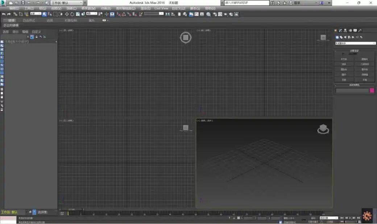Screen dimensions: 377x224
Task: Click the 圆柱体 cylinder primitive button
Action: point(344,69)
